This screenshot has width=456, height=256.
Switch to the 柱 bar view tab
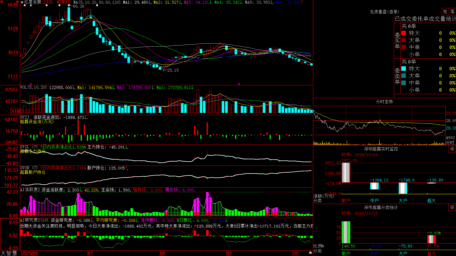point(445,11)
